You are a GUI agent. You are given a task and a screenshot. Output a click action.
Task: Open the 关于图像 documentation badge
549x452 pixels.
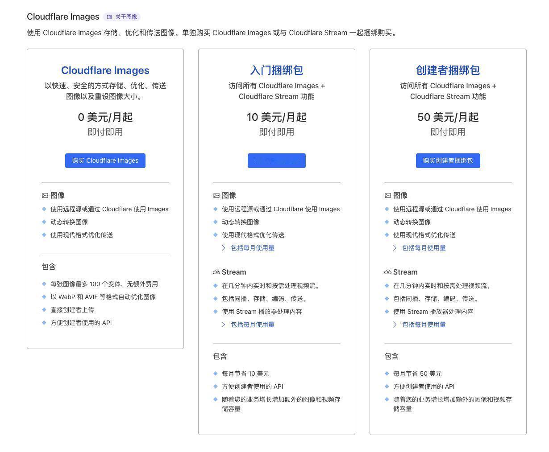pyautogui.click(x=122, y=17)
